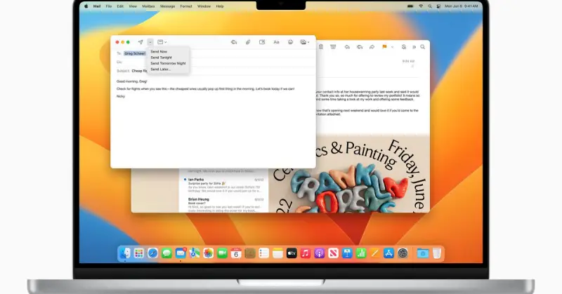Image resolution: width=562 pixels, height=294 pixels.
Task: Open Safari from the Dock
Action: (152, 253)
